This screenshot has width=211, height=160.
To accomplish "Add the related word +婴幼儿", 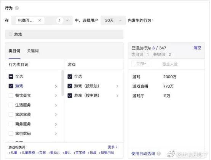I will pos(54,153).
